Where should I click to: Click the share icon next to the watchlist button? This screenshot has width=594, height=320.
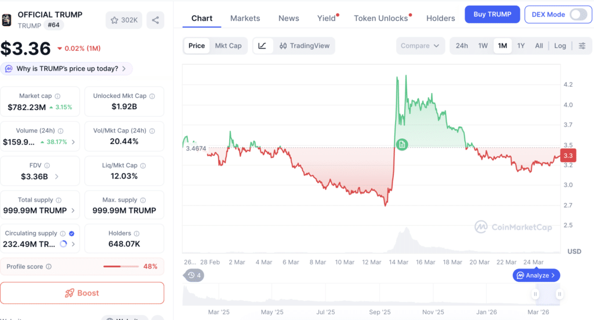(x=155, y=20)
